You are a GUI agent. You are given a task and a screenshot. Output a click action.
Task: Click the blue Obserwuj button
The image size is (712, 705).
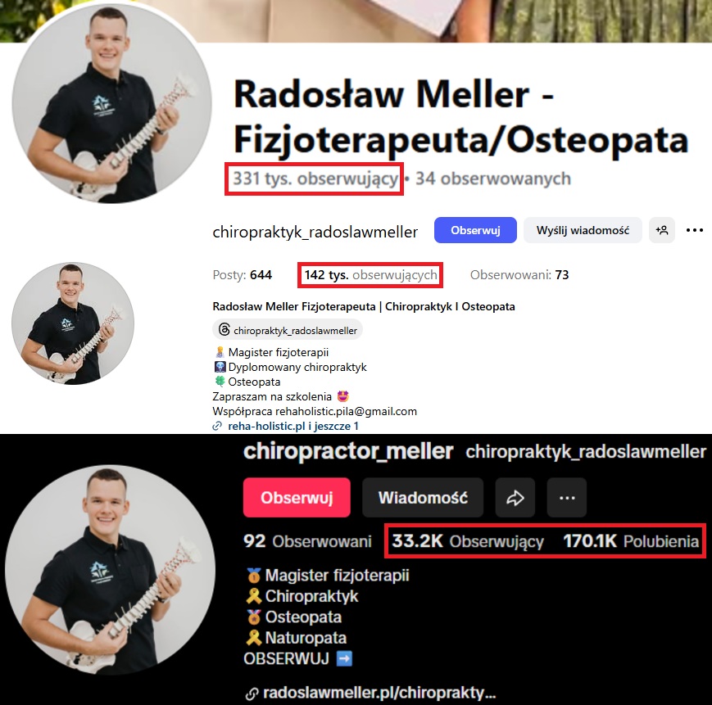coord(475,230)
